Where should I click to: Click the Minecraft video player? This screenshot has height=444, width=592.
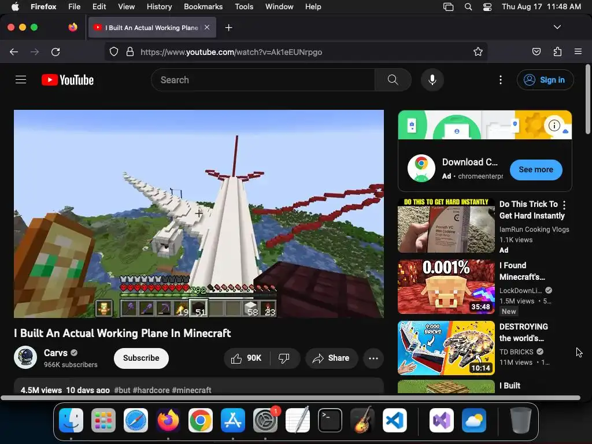pyautogui.click(x=199, y=214)
